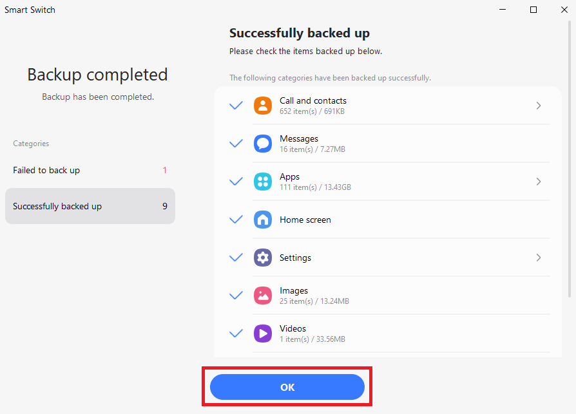Screen dimensions: 576x414
Task: Click the Home screen list row text
Action: point(305,220)
